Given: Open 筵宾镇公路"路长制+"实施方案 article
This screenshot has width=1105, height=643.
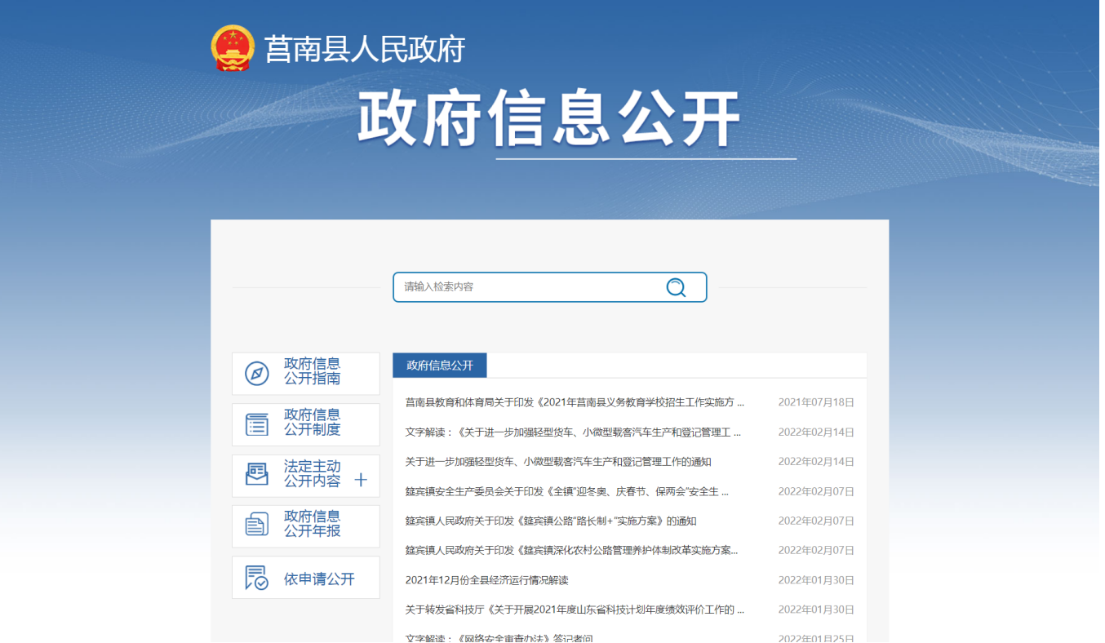Looking at the screenshot, I should 551,521.
